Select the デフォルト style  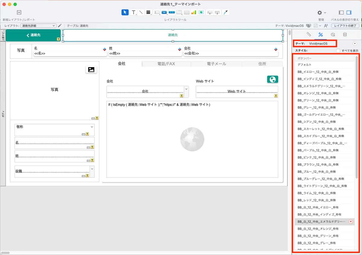(x=325, y=65)
